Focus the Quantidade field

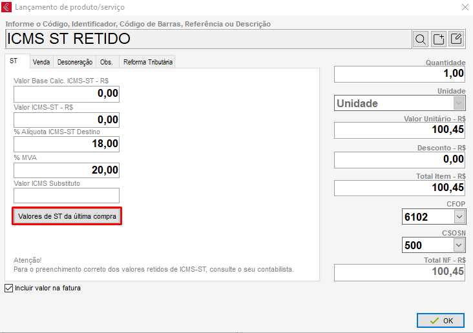click(399, 74)
